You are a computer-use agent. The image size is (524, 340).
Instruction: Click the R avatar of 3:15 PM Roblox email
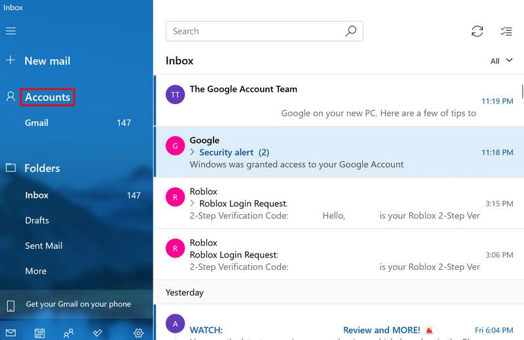pos(175,197)
